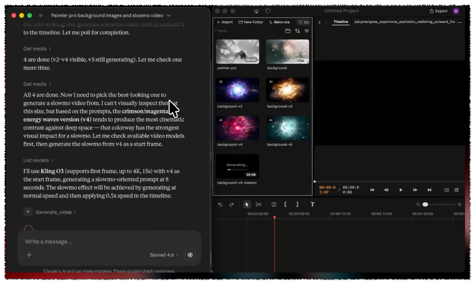Image resolution: width=475 pixels, height=284 pixels.
Task: Toggle the recording circle button in chat
Action: (x=190, y=255)
